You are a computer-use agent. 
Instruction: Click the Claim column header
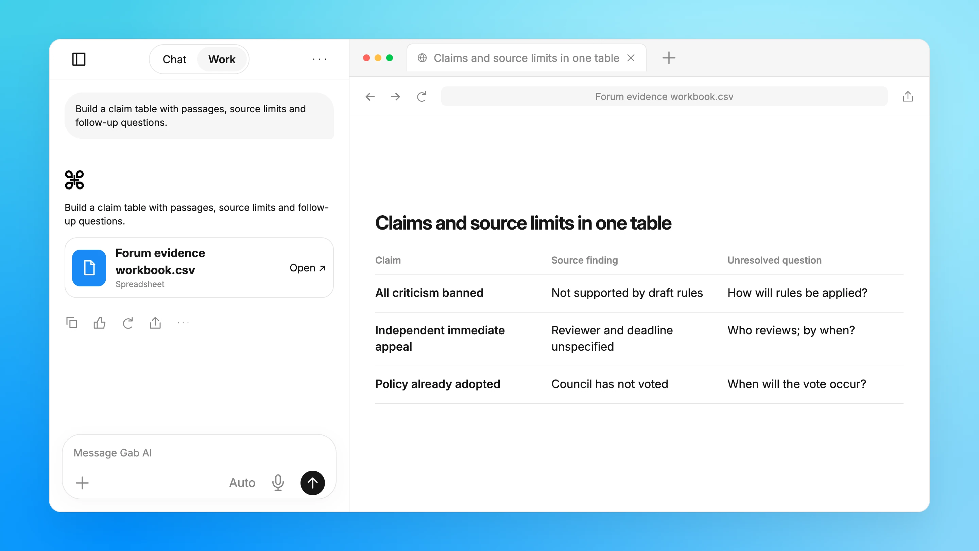click(x=388, y=260)
